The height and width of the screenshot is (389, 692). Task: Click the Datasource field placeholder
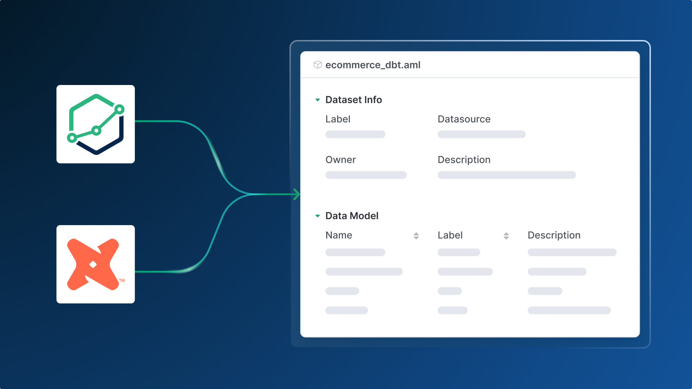(x=482, y=134)
